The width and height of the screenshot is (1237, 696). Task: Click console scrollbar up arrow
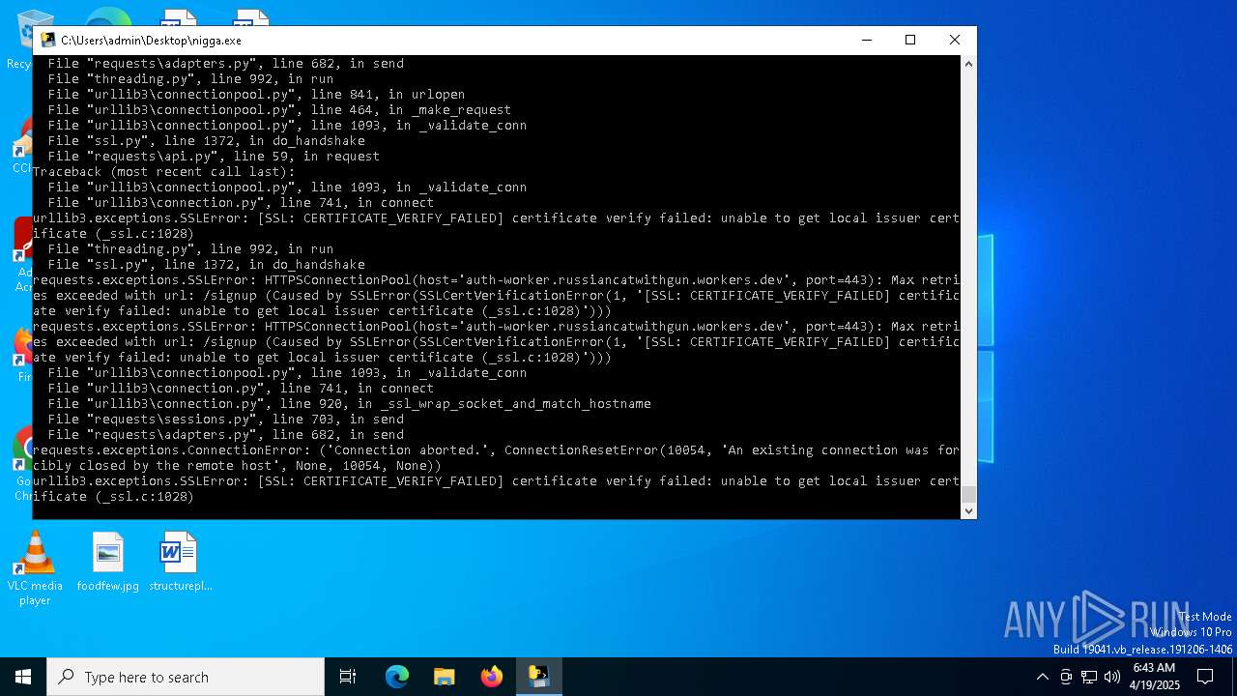click(x=968, y=64)
